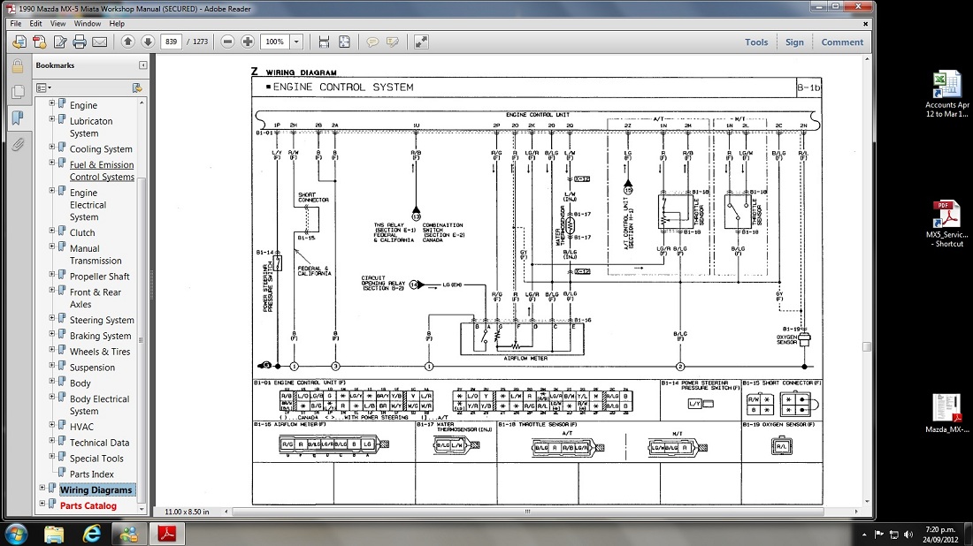Go to previous page with up arrow

tap(128, 42)
